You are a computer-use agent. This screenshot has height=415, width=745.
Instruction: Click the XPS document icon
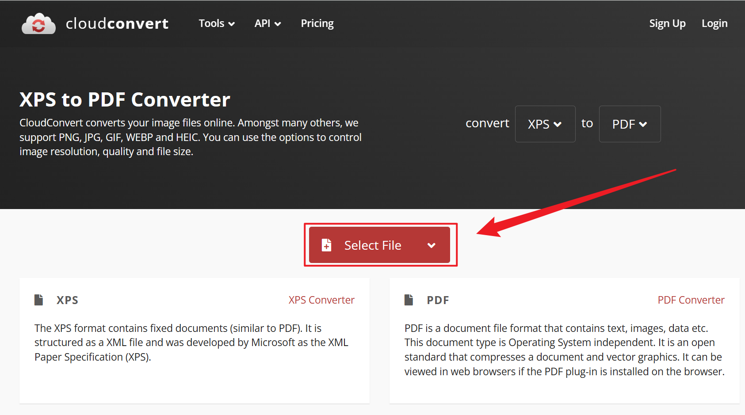pyautogui.click(x=39, y=300)
